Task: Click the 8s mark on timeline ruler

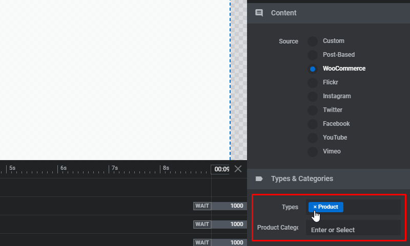Action: click(166, 168)
